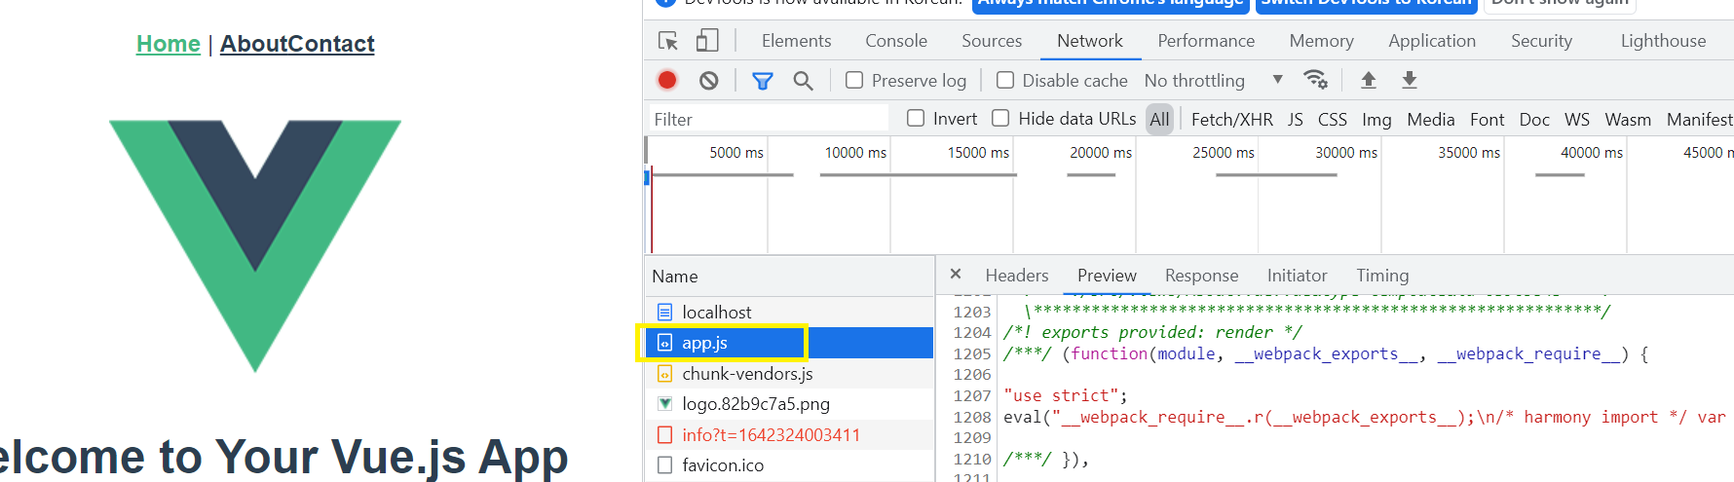Follow the About link on page

point(253,44)
